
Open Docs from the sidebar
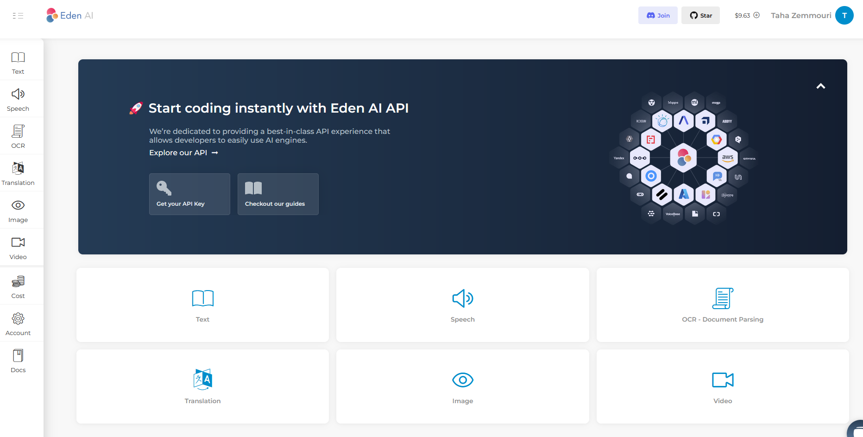[18, 361]
